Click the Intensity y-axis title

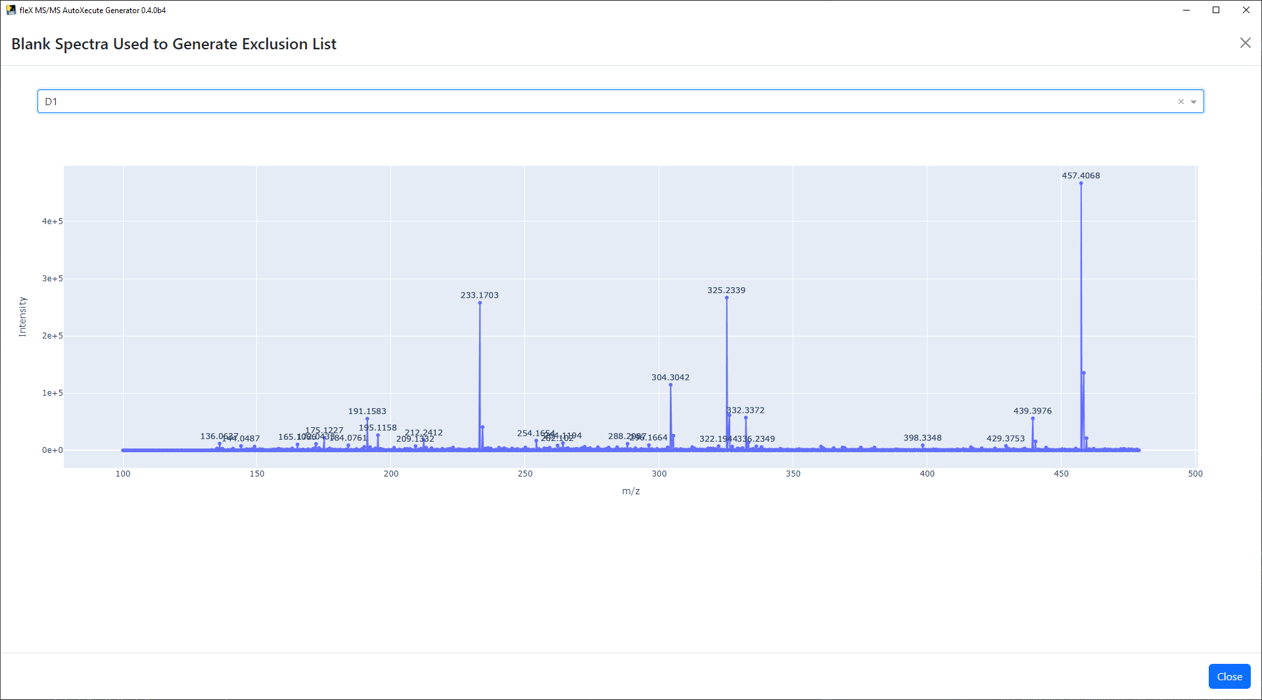point(22,317)
